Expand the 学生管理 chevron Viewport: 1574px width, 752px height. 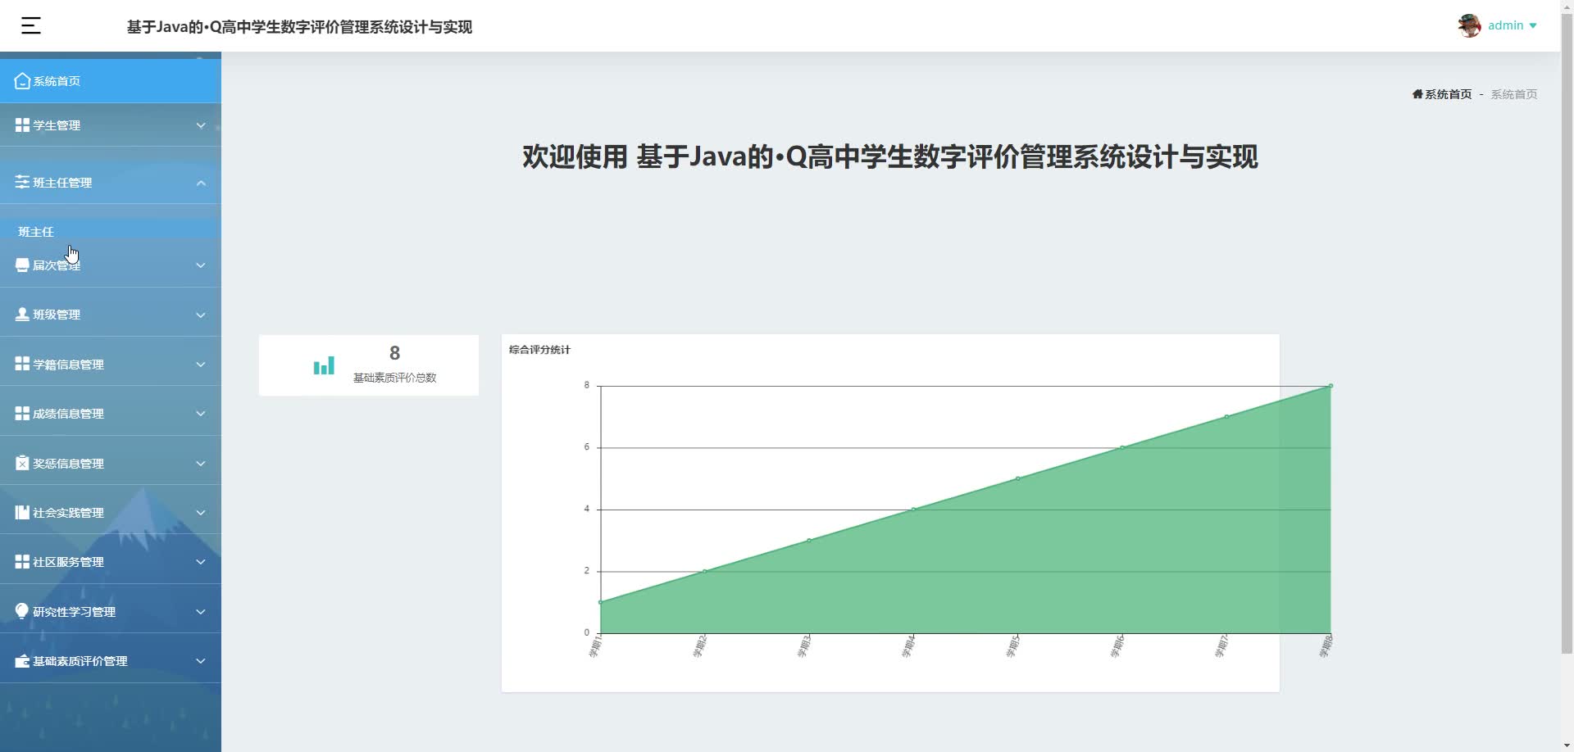coord(201,125)
